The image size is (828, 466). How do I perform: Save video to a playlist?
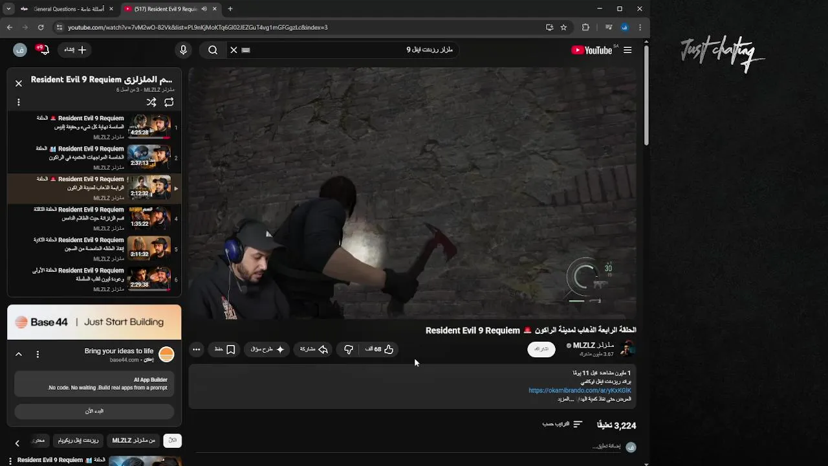pyautogui.click(x=224, y=349)
